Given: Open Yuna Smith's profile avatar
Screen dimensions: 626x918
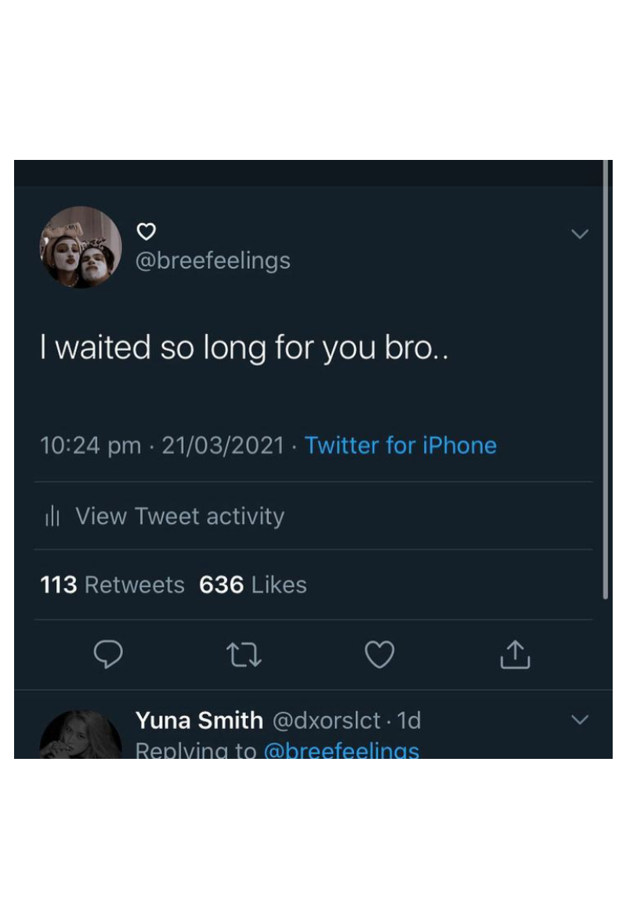Looking at the screenshot, I should coord(81,735).
